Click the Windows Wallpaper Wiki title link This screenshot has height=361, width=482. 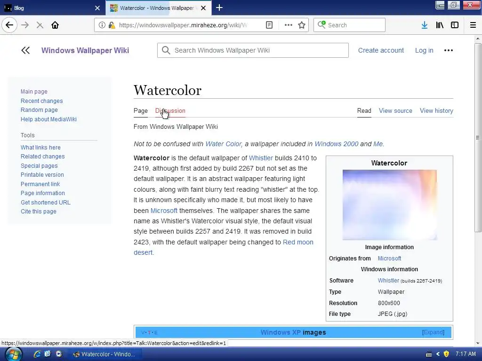click(85, 50)
